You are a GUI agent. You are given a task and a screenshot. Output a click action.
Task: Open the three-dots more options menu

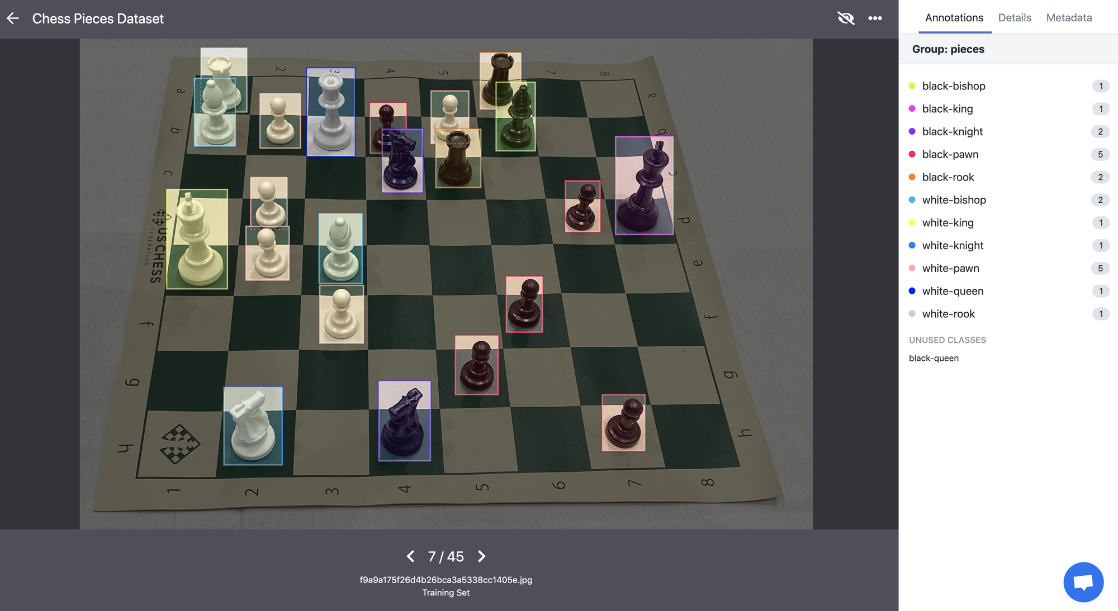click(875, 18)
